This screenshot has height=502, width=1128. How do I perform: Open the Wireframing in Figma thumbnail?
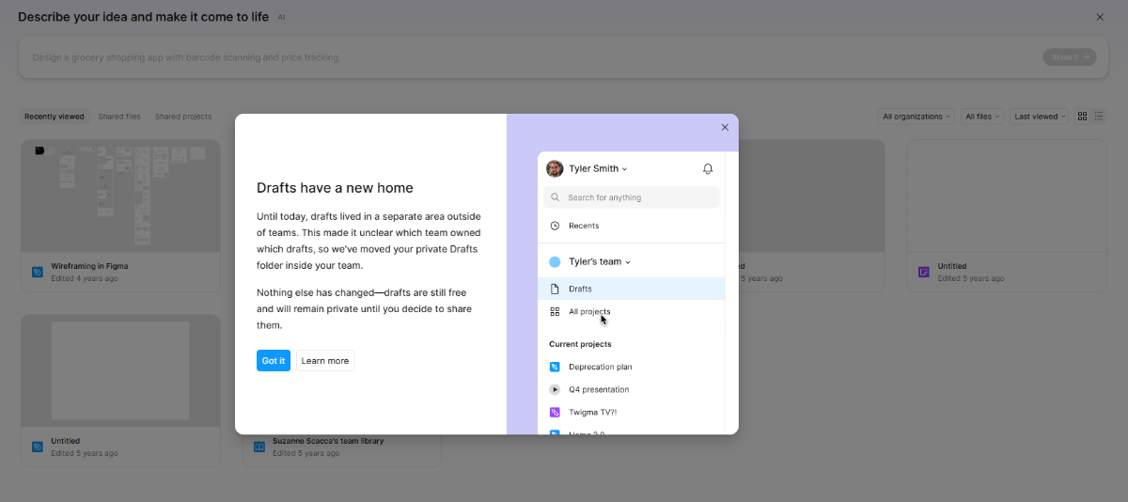(x=120, y=196)
